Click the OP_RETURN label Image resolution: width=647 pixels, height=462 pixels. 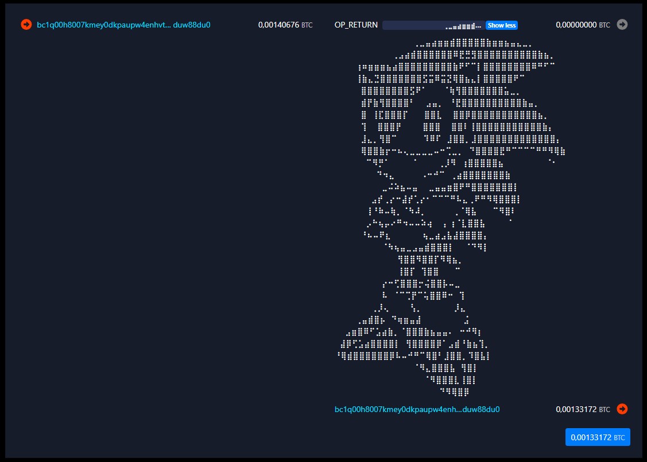coord(356,25)
